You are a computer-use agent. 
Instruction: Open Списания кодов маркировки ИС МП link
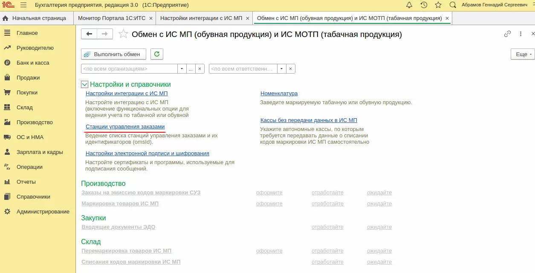[x=131, y=262]
